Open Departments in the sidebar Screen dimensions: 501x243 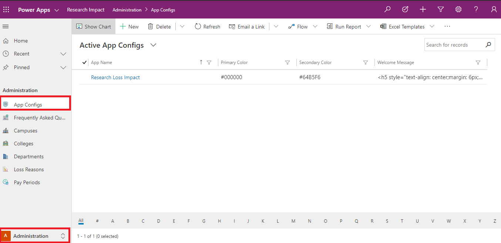point(36,156)
